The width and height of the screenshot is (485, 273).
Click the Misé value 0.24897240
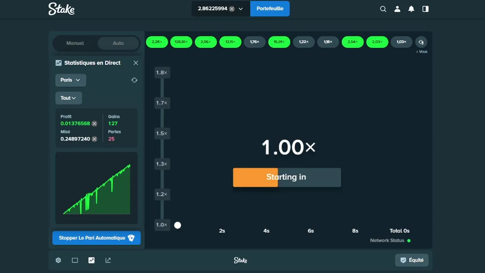(75, 139)
